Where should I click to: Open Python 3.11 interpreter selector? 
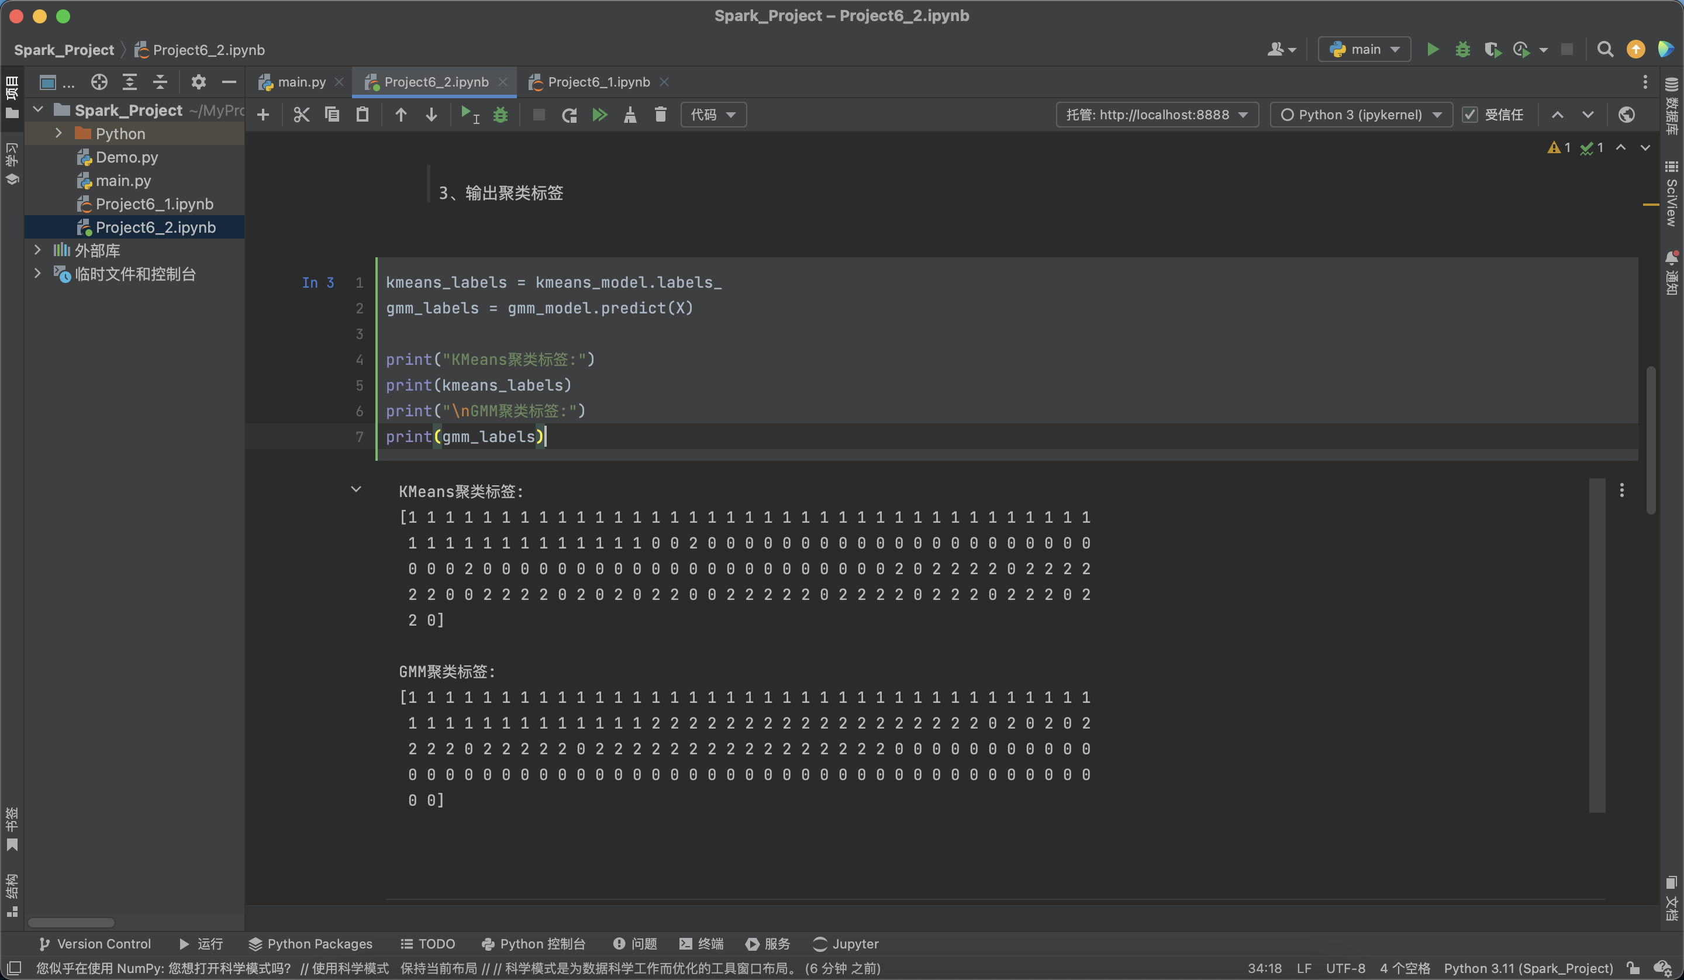(1528, 968)
